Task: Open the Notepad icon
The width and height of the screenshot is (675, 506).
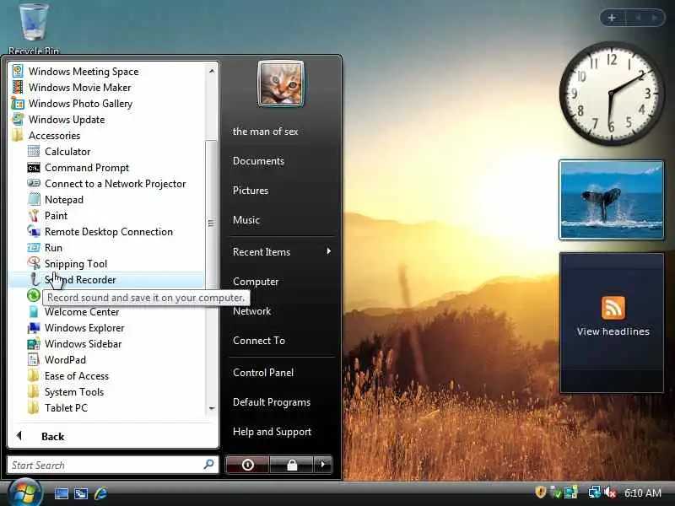Action: pos(34,199)
